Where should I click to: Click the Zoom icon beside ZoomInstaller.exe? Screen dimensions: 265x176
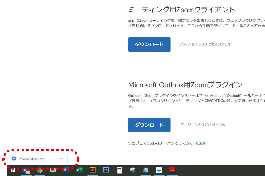[14, 158]
